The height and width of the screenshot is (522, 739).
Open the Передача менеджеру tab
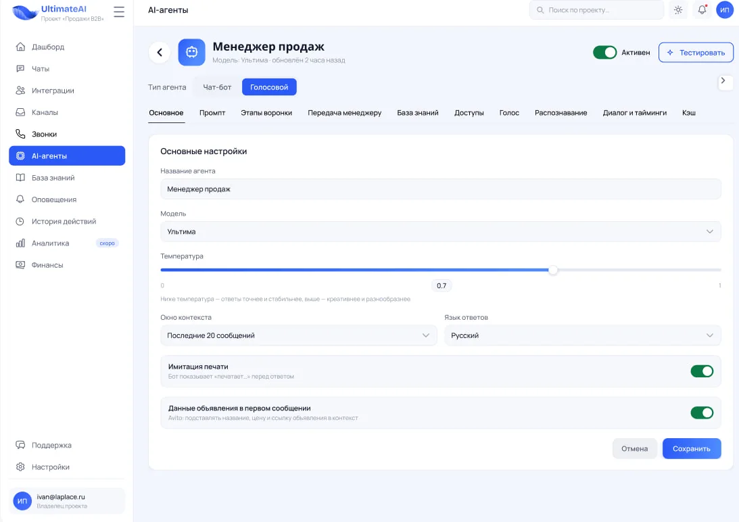pos(345,113)
